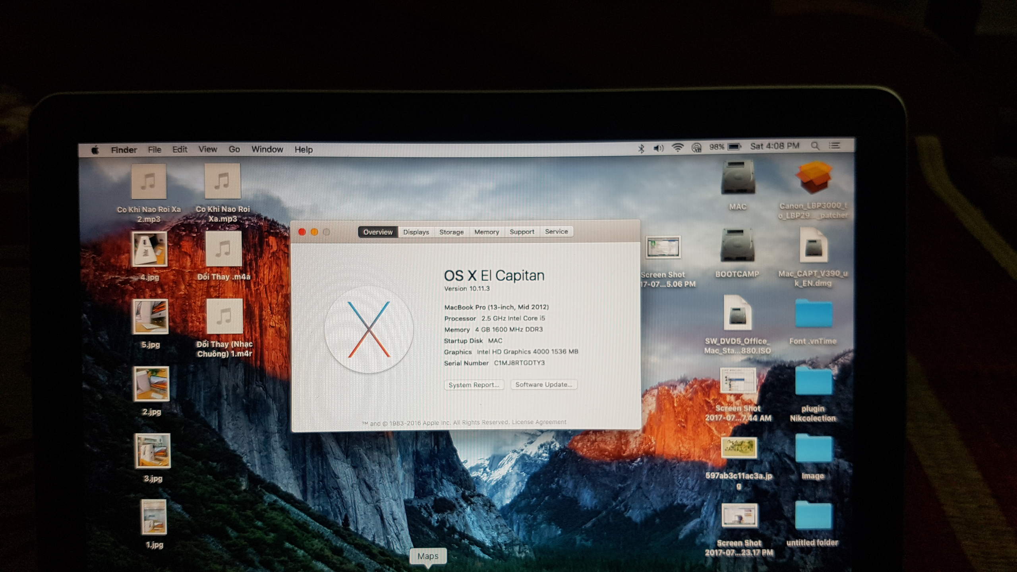
Task: Select the 3.jpg image icon
Action: coord(153,450)
